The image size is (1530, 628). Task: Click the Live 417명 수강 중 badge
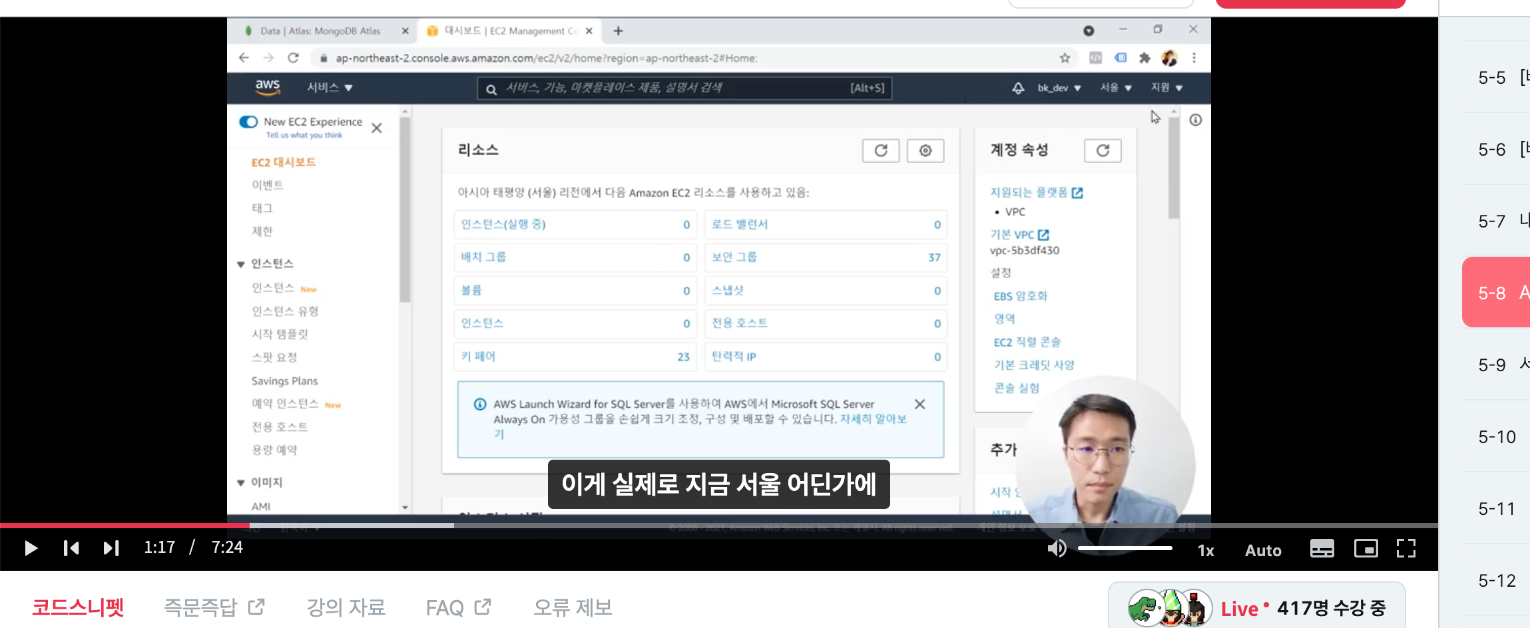[x=1257, y=607]
